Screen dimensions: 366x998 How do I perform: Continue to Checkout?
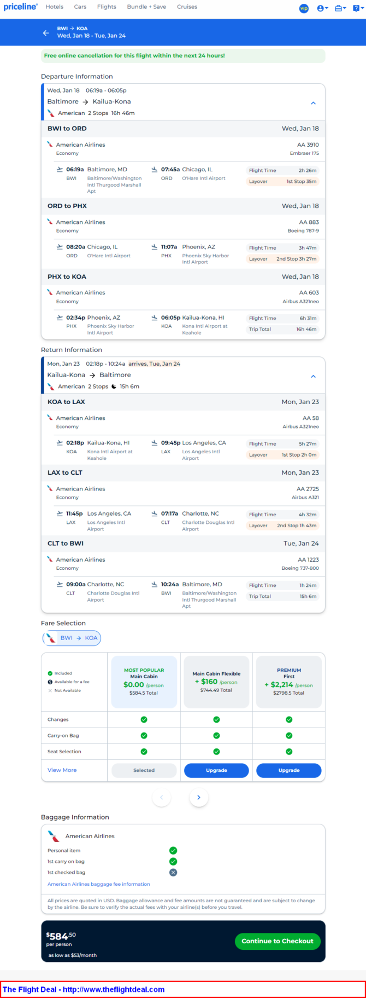(278, 941)
